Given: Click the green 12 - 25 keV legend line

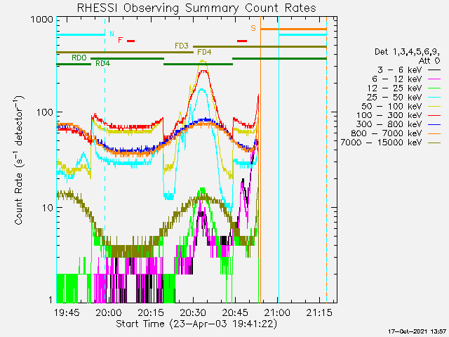Looking at the screenshot, I should point(434,88).
